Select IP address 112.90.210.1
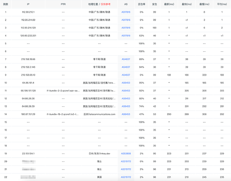This screenshot has width=231, height=181. coord(28,12)
